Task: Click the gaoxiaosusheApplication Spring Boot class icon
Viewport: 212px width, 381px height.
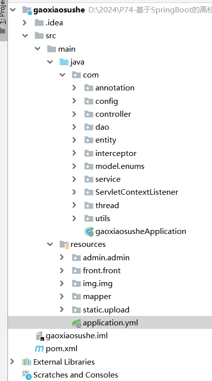Action: pos(89,231)
